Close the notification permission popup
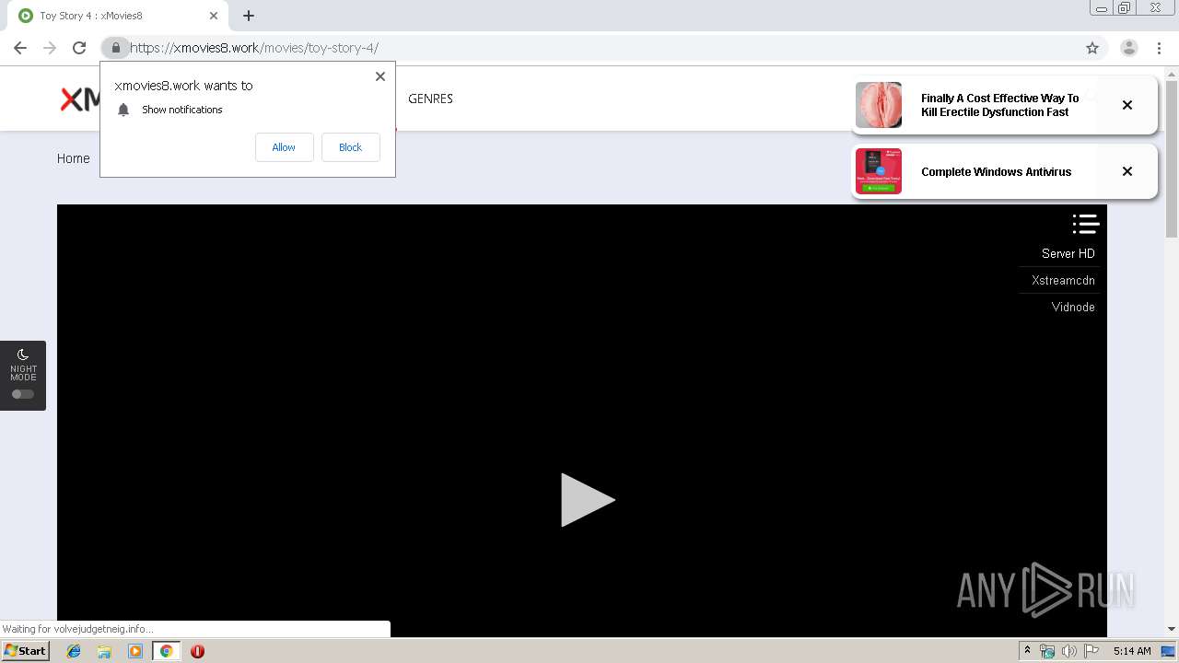 click(x=380, y=76)
